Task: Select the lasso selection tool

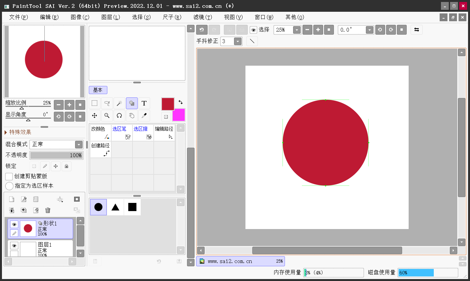Action: coord(107,103)
